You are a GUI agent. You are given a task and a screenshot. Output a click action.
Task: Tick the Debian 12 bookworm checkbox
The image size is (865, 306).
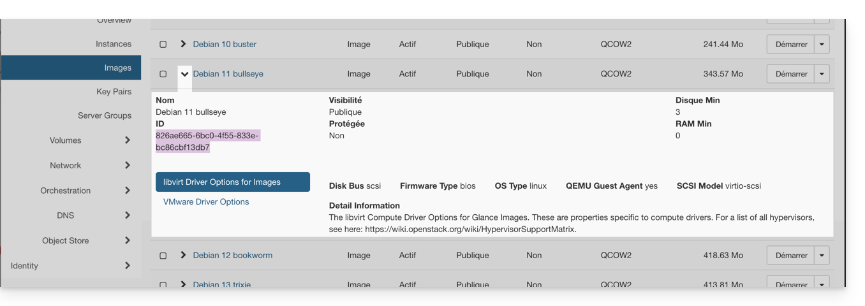coord(163,256)
